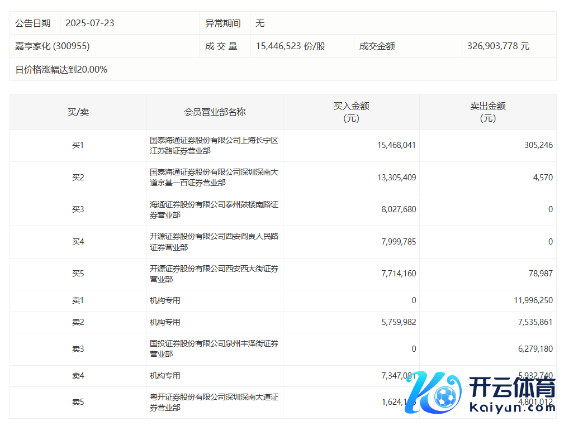The width and height of the screenshot is (564, 426).
Task: Click the 会员营业部名称 column header
Action: pos(215,112)
